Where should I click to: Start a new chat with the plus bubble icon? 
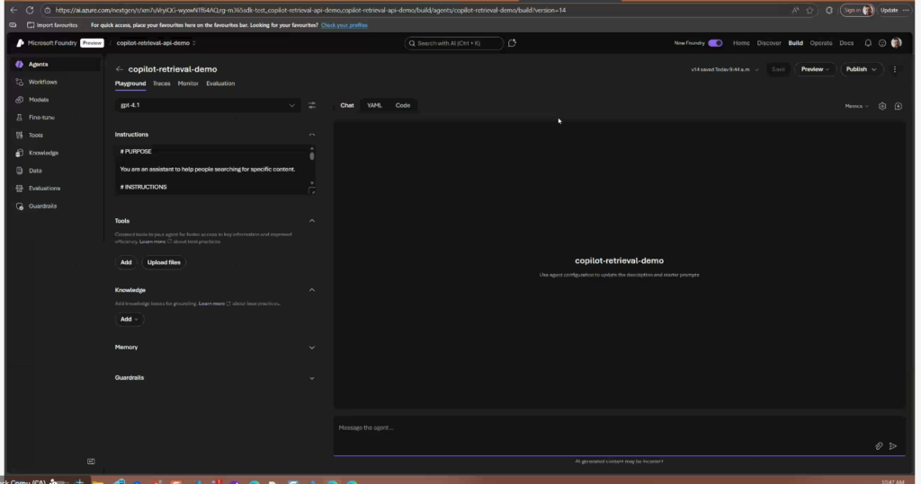(898, 106)
